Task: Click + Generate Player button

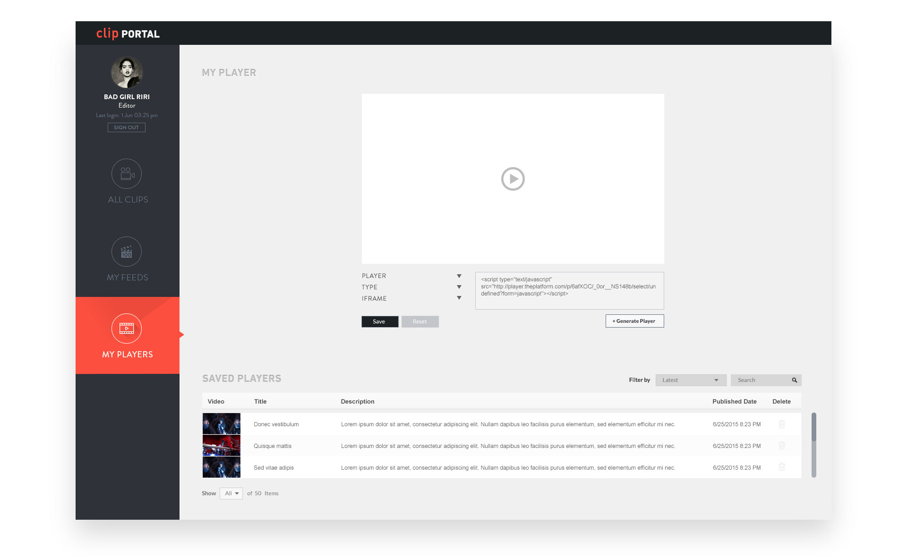Action: coord(634,321)
